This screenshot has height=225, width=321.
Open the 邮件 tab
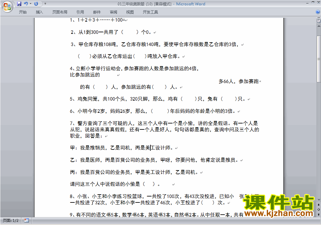click(x=97, y=12)
